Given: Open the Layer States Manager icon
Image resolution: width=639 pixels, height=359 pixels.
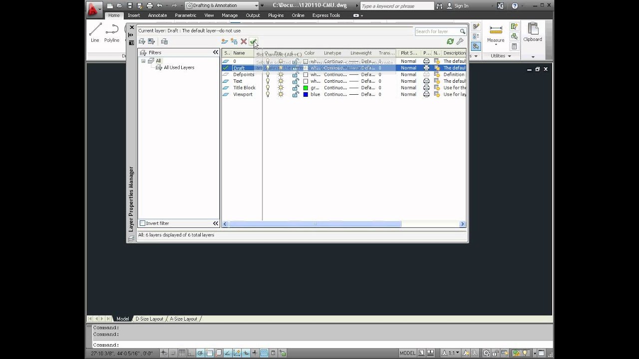Looking at the screenshot, I should (x=164, y=41).
